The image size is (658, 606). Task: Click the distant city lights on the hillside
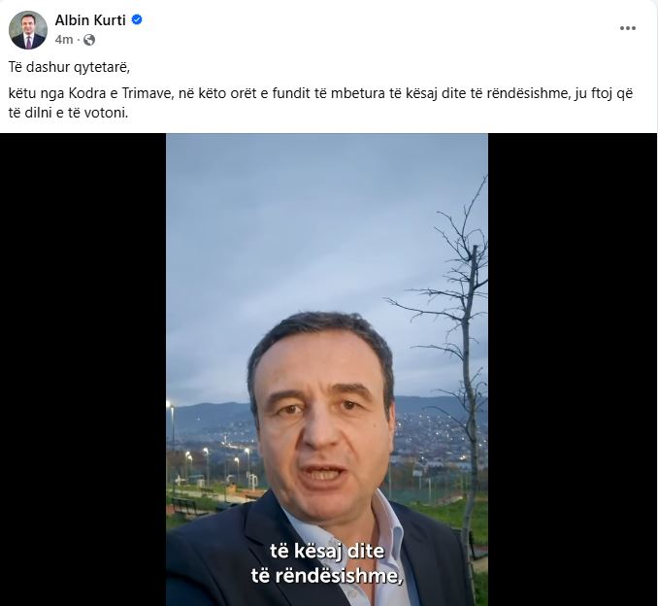432,432
